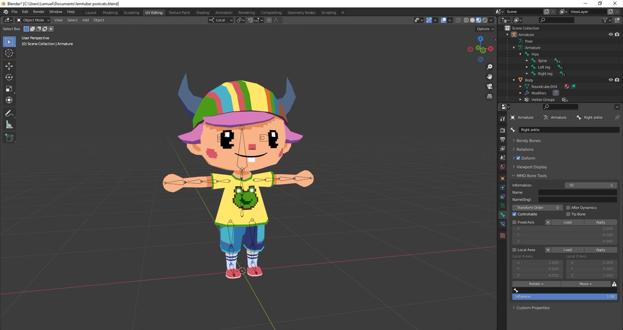The width and height of the screenshot is (623, 330).
Task: Click the viewport zoom magnifier icon
Action: tap(490, 67)
